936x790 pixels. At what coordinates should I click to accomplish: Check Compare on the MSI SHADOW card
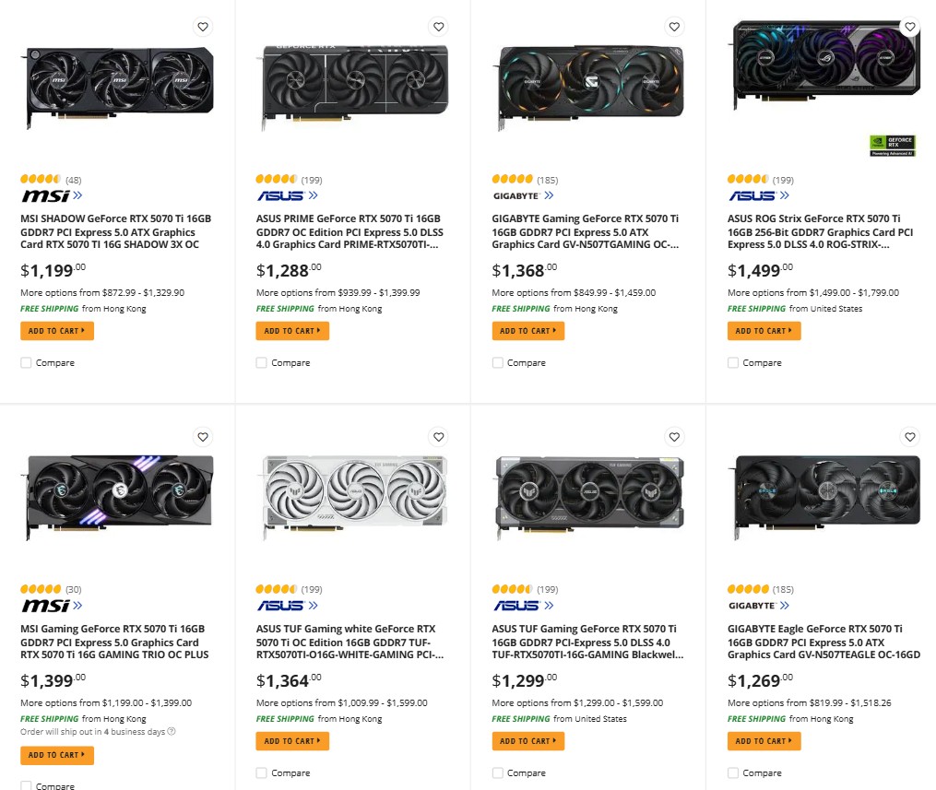[x=26, y=362]
